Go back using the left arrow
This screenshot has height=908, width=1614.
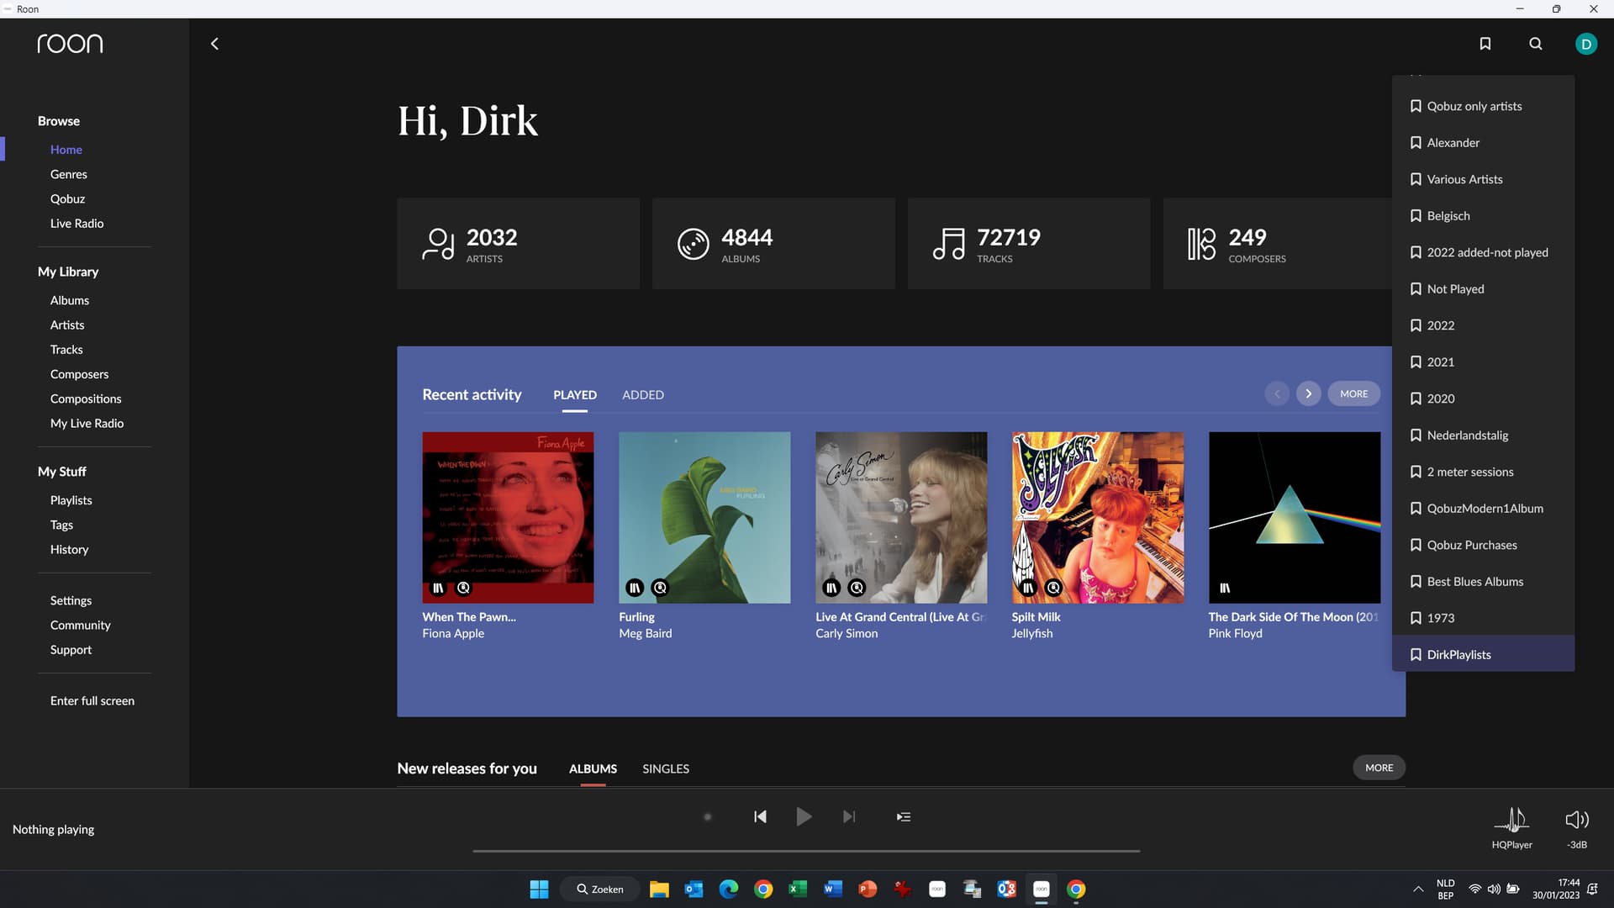click(214, 44)
